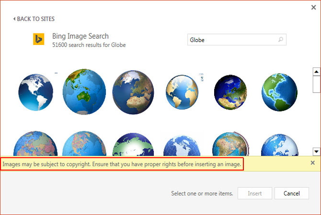
Task: Select the globe with stand arc showing Africa
Action: 231,144
